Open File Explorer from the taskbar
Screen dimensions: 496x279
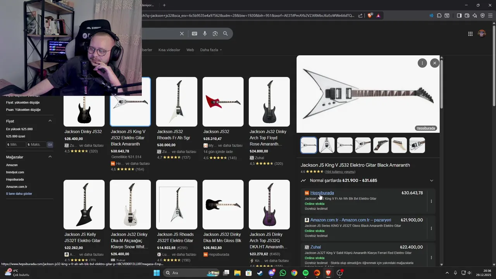[237, 273]
